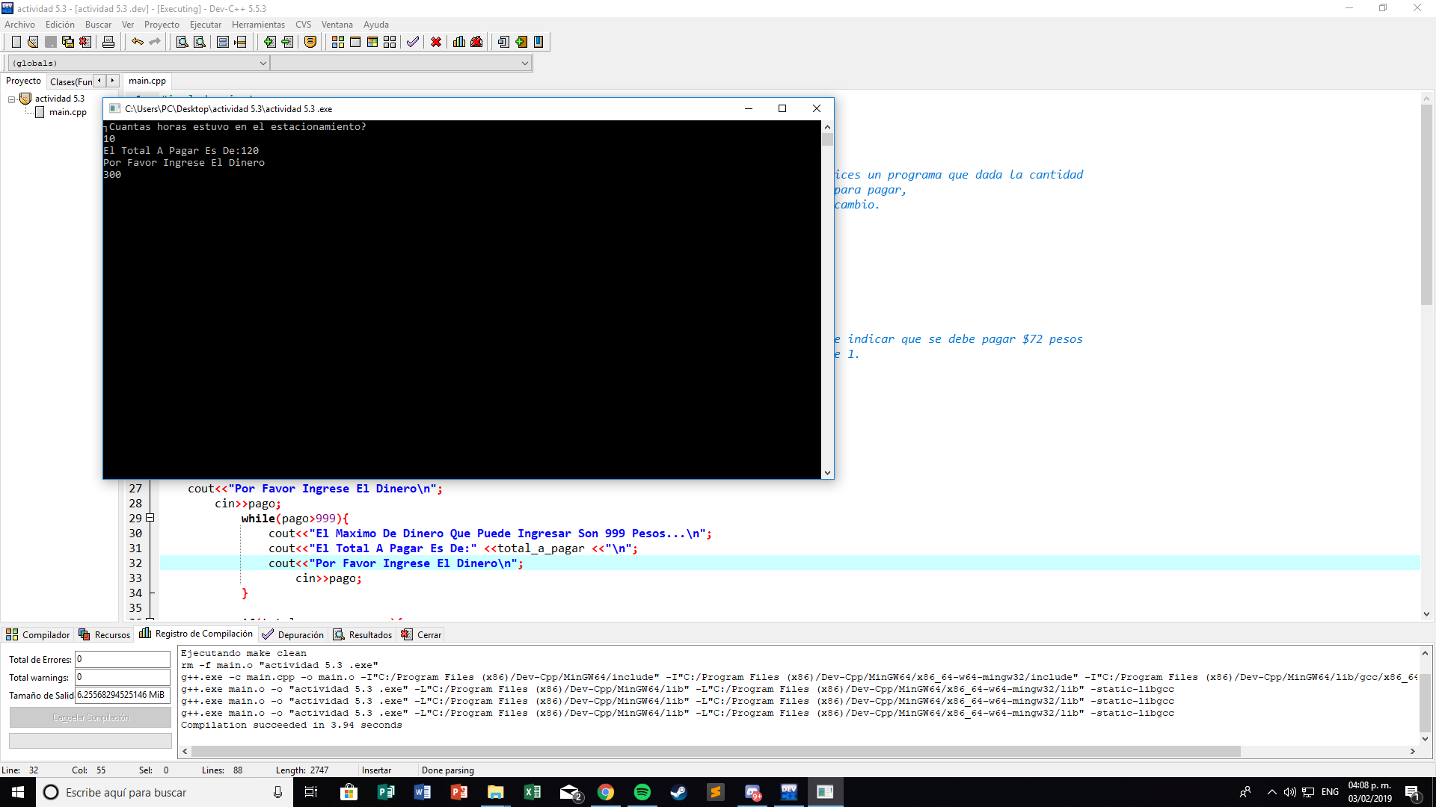Open the Archivo menu

[19, 25]
